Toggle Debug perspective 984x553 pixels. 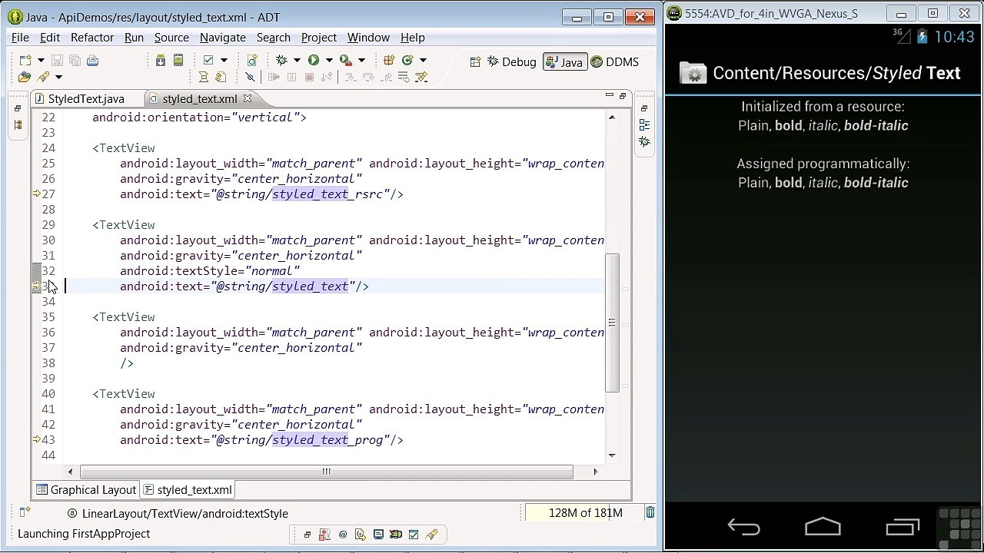tap(511, 62)
